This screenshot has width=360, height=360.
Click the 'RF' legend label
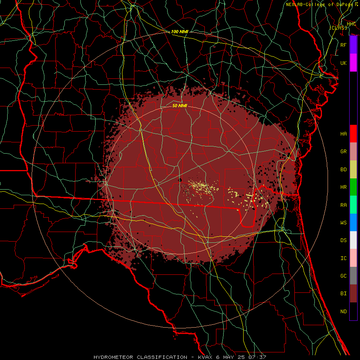(344, 45)
